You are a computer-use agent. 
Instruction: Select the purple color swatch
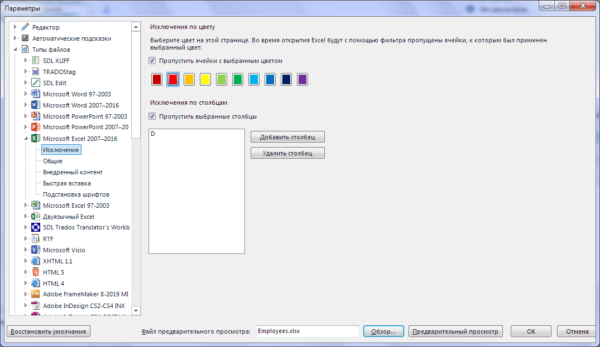click(x=303, y=80)
